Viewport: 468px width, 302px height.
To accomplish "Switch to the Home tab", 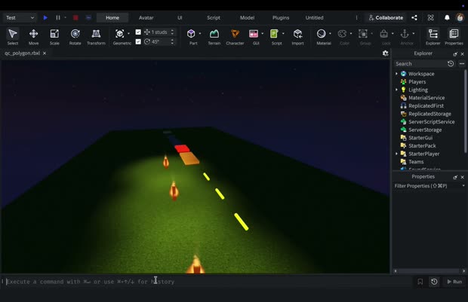I will coord(112,17).
